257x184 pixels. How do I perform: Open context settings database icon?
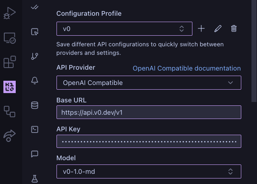[x=35, y=105]
